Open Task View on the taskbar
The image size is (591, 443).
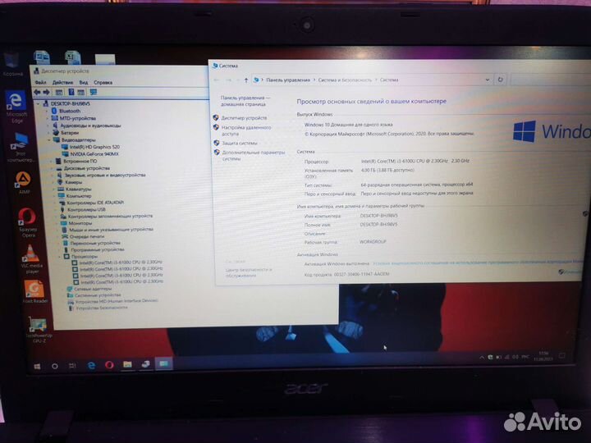click(72, 365)
